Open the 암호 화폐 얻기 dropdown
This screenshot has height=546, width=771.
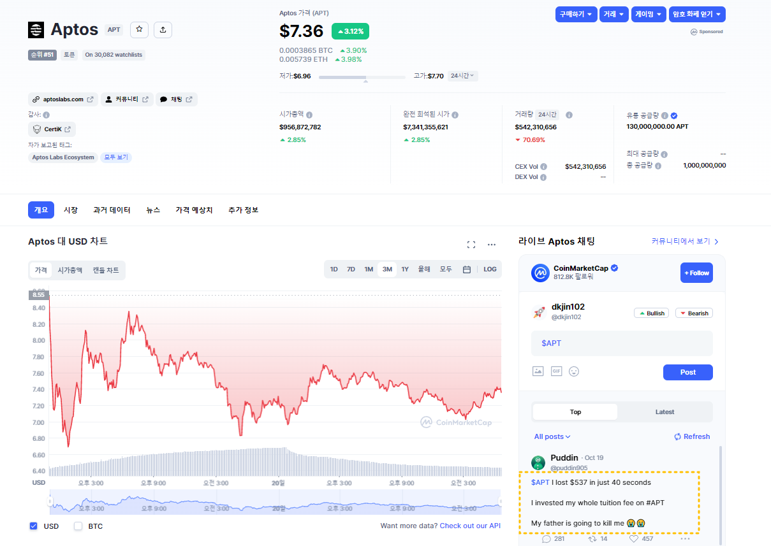click(x=697, y=14)
